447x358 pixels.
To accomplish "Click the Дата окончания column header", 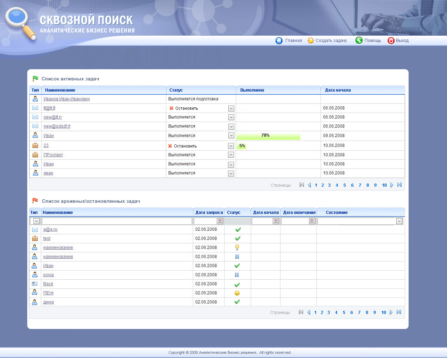I will point(299,213).
